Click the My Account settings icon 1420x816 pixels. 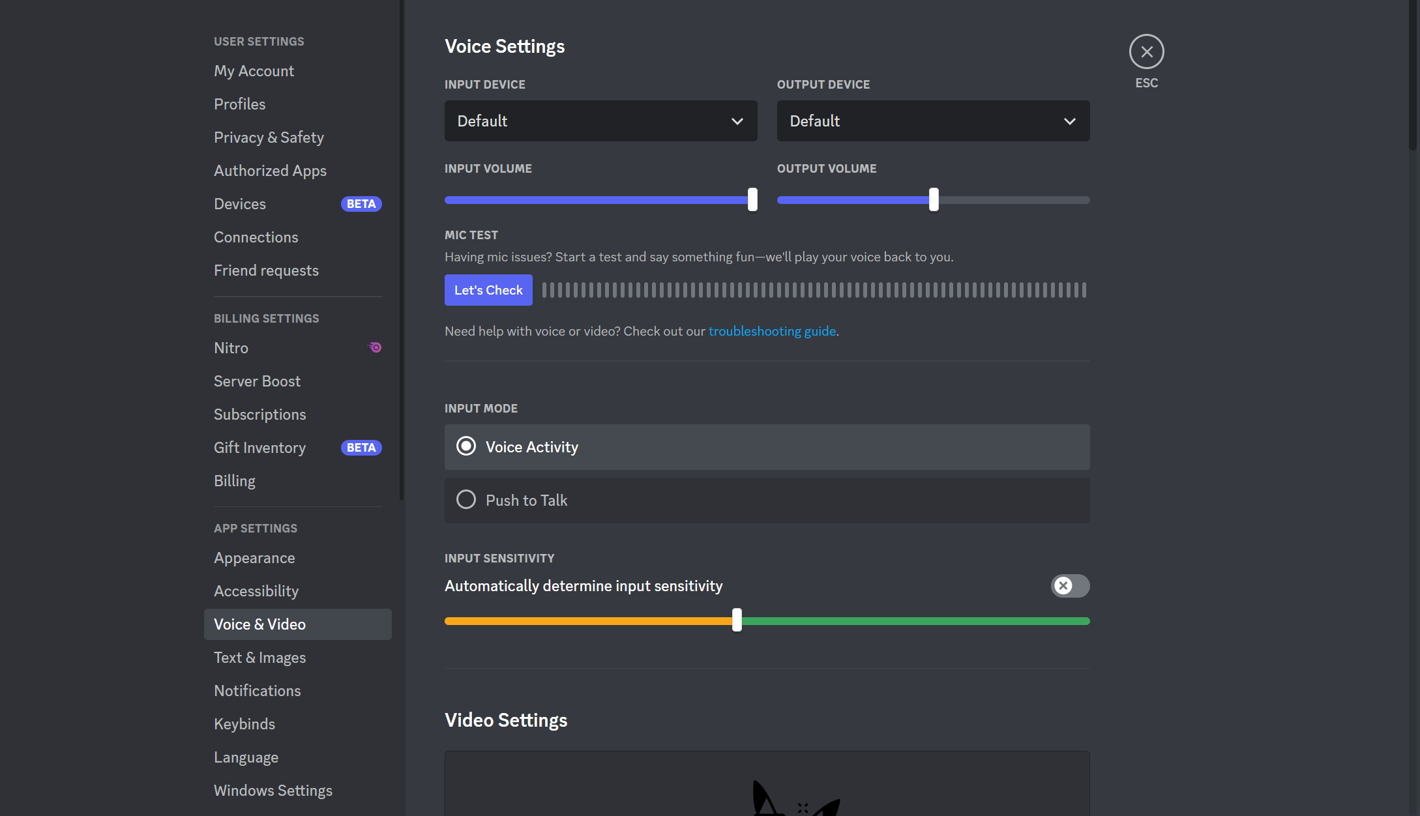click(254, 70)
